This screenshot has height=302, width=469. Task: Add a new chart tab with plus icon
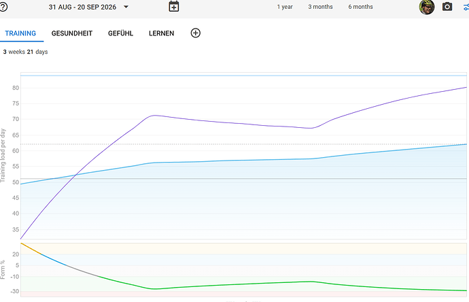[x=195, y=33]
